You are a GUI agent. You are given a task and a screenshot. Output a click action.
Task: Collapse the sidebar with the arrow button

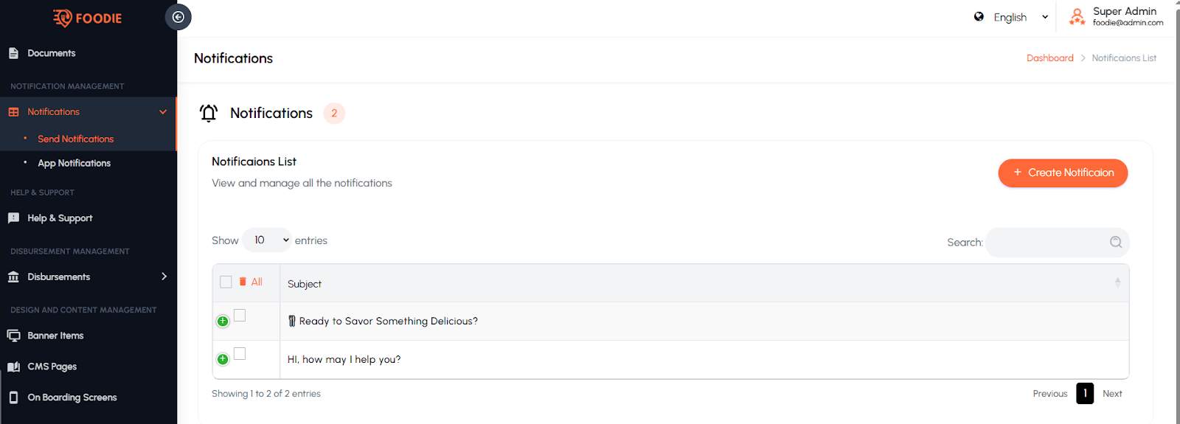[x=178, y=17]
